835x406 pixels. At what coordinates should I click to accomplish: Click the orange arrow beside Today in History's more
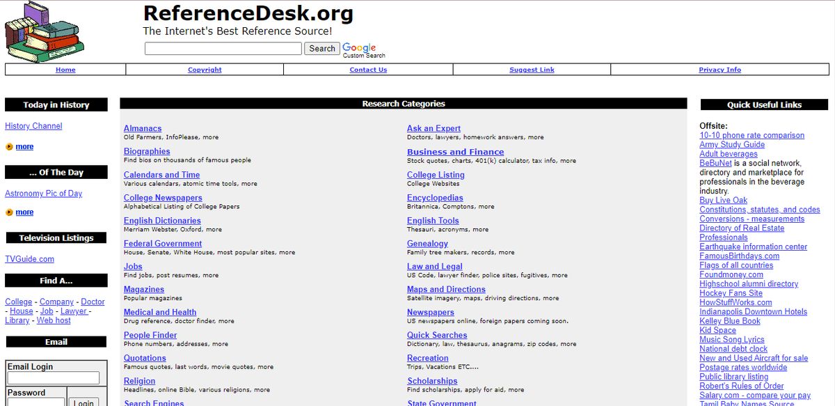[x=8, y=146]
